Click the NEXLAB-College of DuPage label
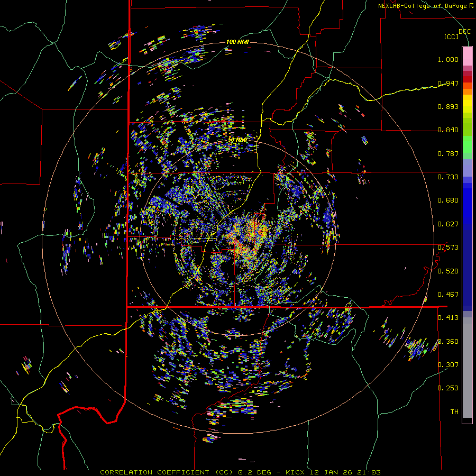476x476 pixels. (x=422, y=6)
